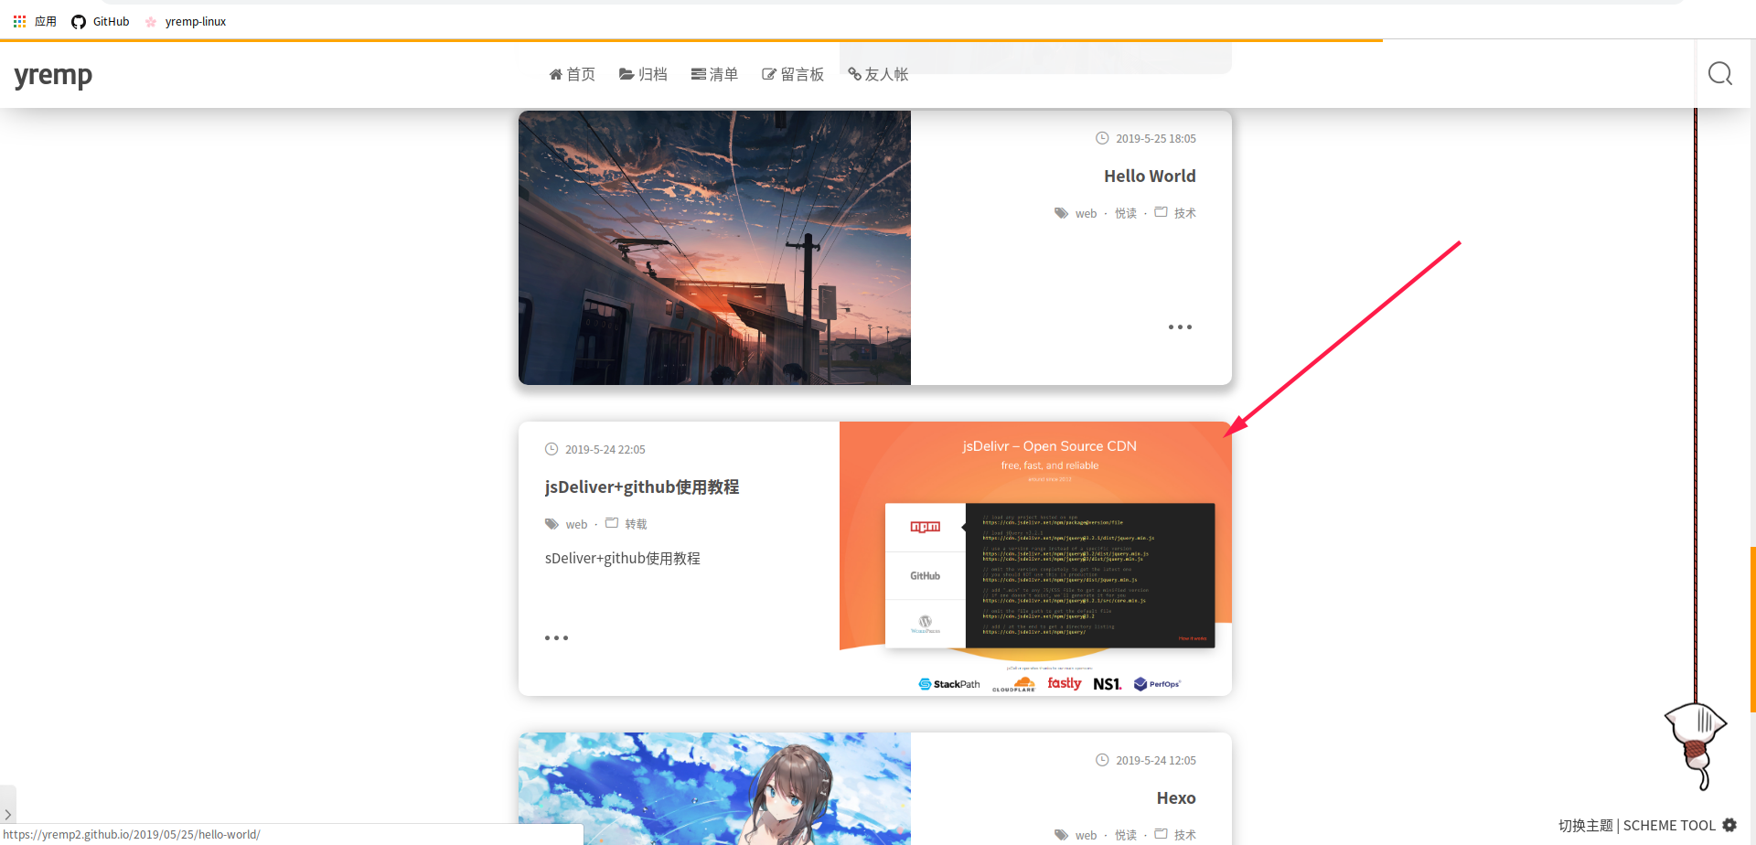
Task: Click the 悦读 tag on Hexo post
Action: coord(1126,835)
